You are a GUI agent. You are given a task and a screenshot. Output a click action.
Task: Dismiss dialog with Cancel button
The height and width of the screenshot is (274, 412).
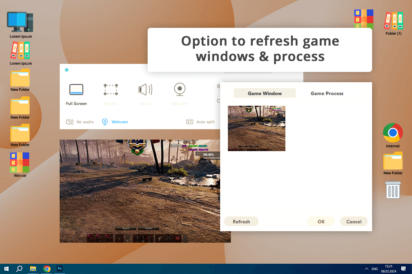(x=354, y=222)
